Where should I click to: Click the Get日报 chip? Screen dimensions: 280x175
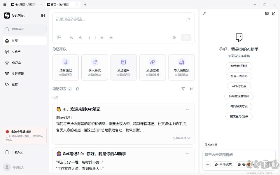click(211, 145)
